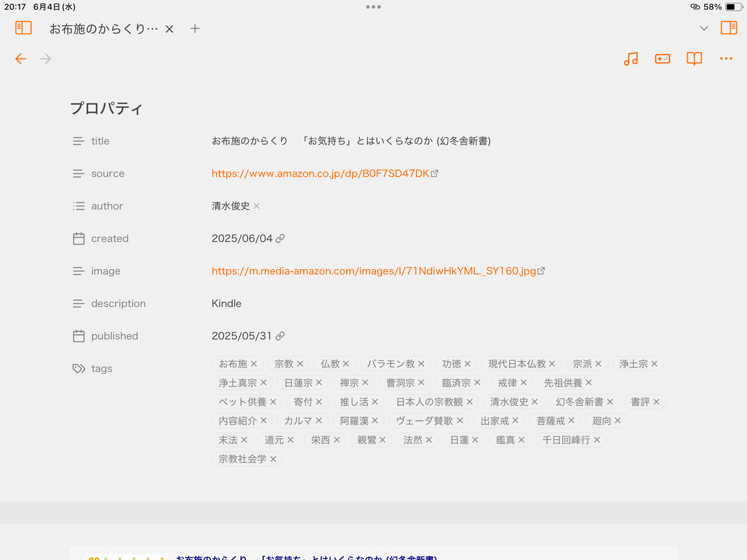Toggle the right sidebar panel
The width and height of the screenshot is (747, 560).
click(729, 28)
